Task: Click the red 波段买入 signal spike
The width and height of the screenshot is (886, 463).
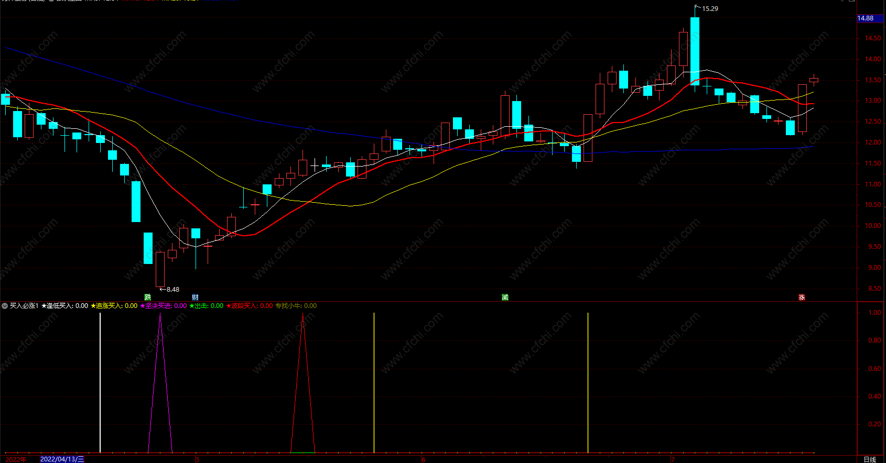Action: (x=302, y=382)
